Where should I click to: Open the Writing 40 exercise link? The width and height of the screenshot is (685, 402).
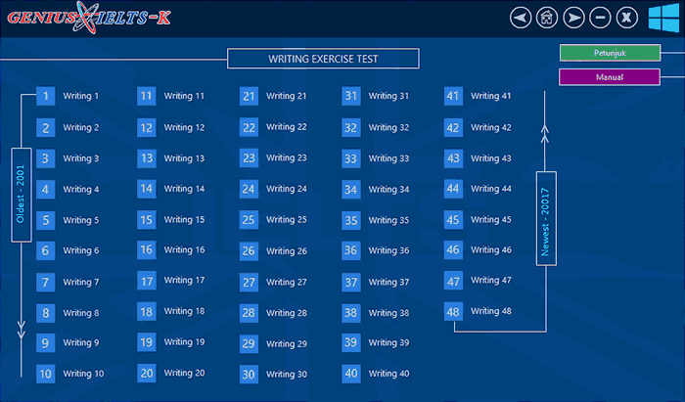(388, 374)
